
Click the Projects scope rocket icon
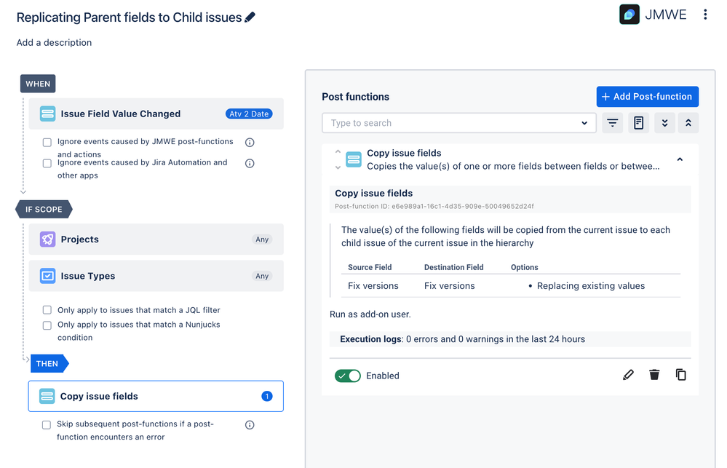pos(48,239)
